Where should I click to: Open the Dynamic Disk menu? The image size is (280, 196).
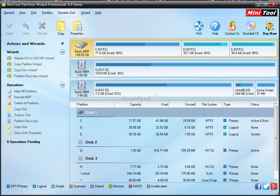pyautogui.click(x=66, y=13)
